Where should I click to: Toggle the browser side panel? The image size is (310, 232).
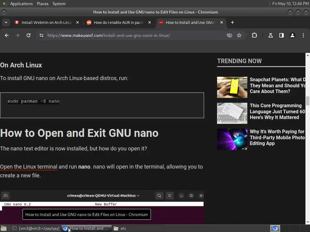click(x=281, y=35)
